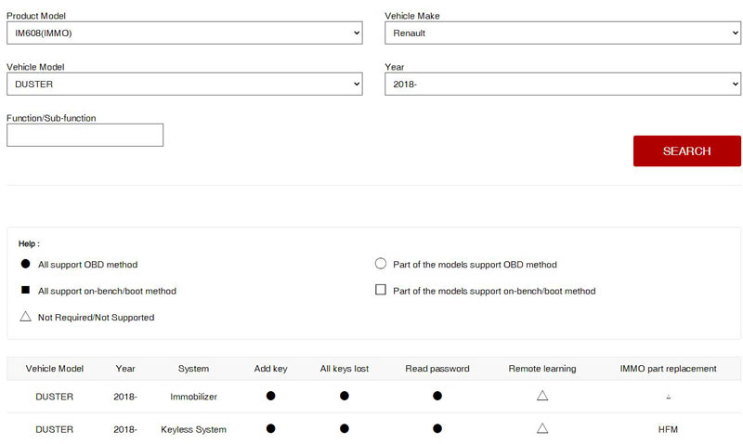Click the Function/Sub-function text field
This screenshot has width=743, height=444.
(85, 135)
